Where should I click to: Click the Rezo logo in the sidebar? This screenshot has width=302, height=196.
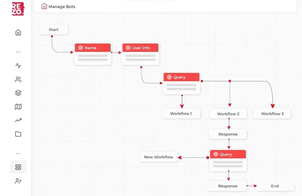point(18,9)
